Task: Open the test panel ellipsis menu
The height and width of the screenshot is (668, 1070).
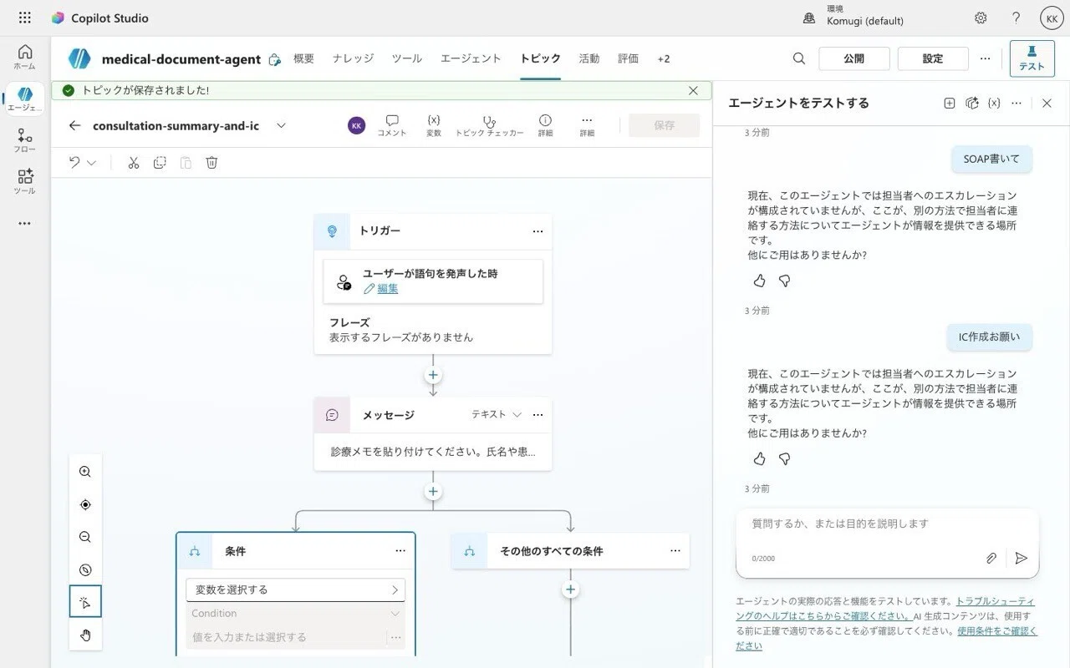Action: [1016, 103]
